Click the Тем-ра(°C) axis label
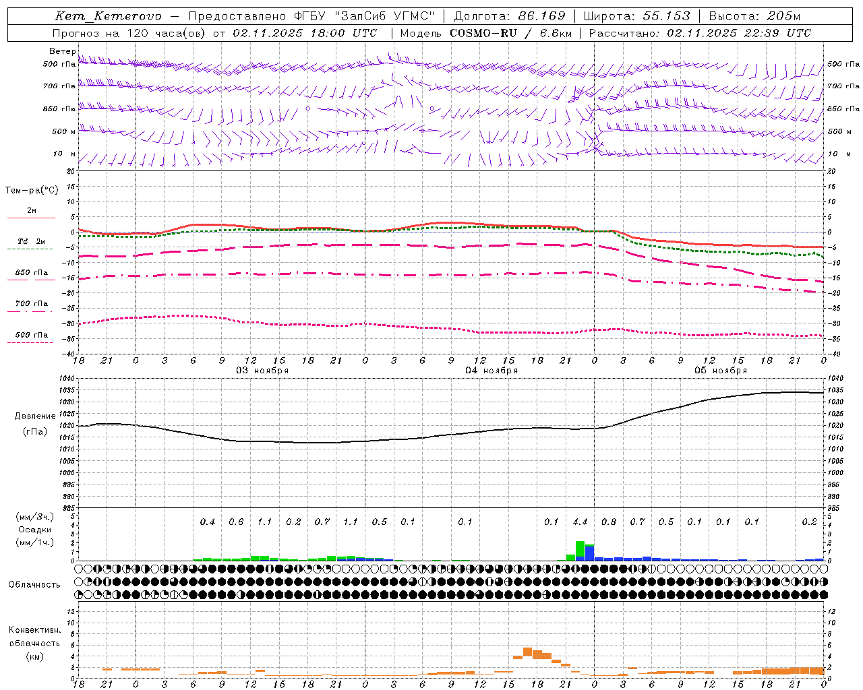Image resolution: width=863 pixels, height=690 pixels. point(32,191)
